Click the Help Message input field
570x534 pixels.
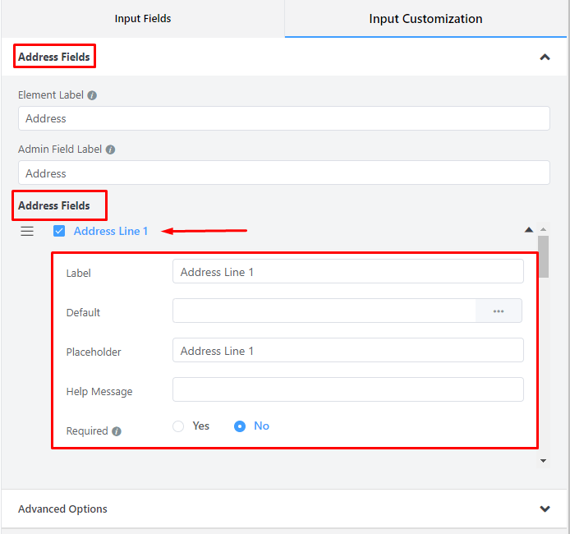(347, 389)
